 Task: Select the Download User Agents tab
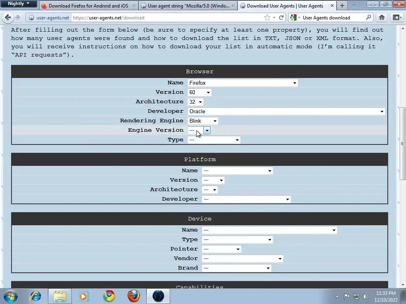(x=285, y=6)
